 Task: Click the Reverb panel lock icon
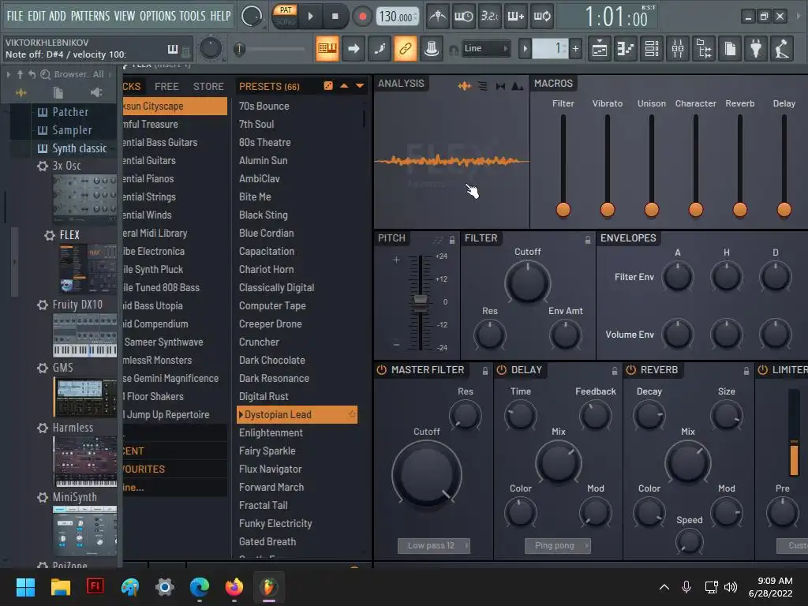(x=746, y=371)
